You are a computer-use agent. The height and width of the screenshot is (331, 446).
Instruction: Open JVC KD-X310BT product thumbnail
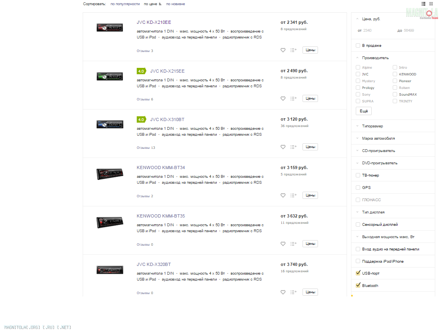(x=110, y=124)
